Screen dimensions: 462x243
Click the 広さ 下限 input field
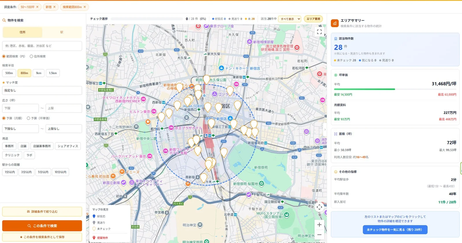click(21, 108)
